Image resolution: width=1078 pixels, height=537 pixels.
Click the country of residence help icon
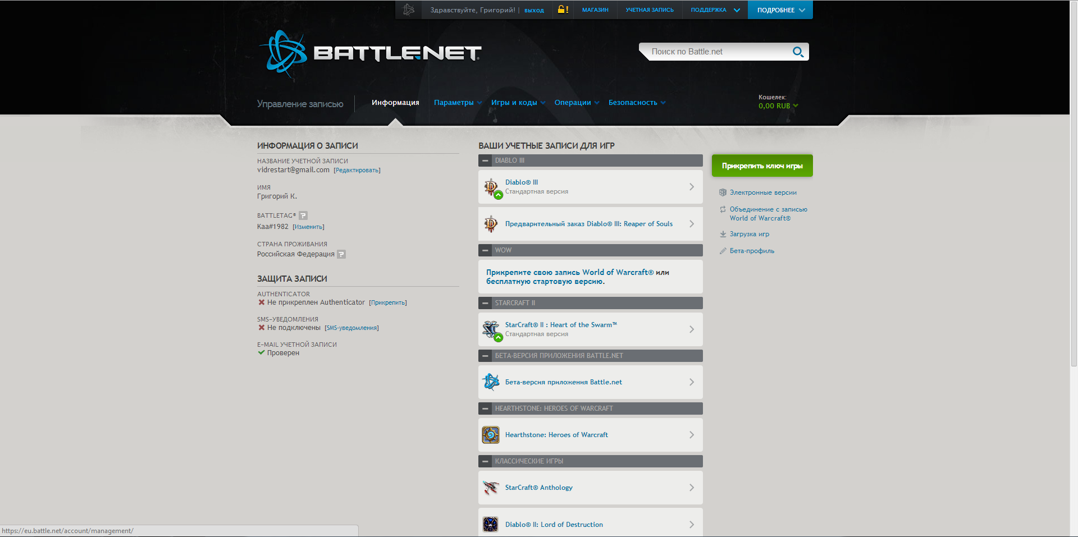click(x=341, y=254)
